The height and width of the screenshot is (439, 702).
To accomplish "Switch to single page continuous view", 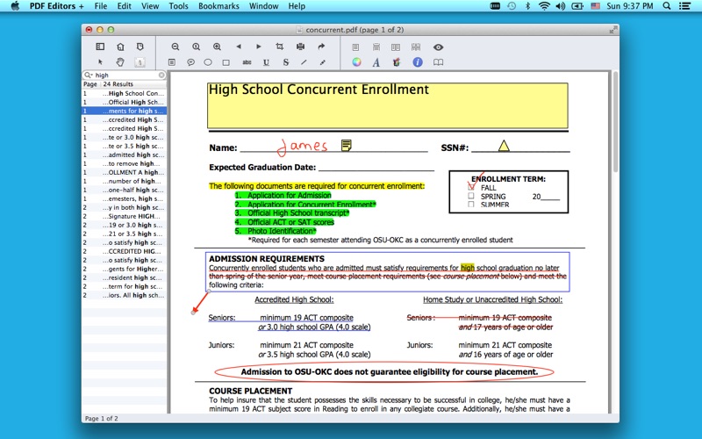I will 376,47.
